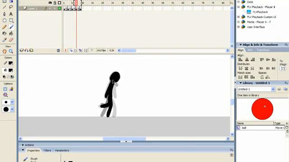Toggle Object Drawing option
Viewport: 289px width, 162px height.
click(5, 89)
